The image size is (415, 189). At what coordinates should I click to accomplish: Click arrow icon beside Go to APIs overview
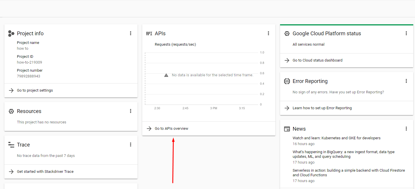pos(149,129)
